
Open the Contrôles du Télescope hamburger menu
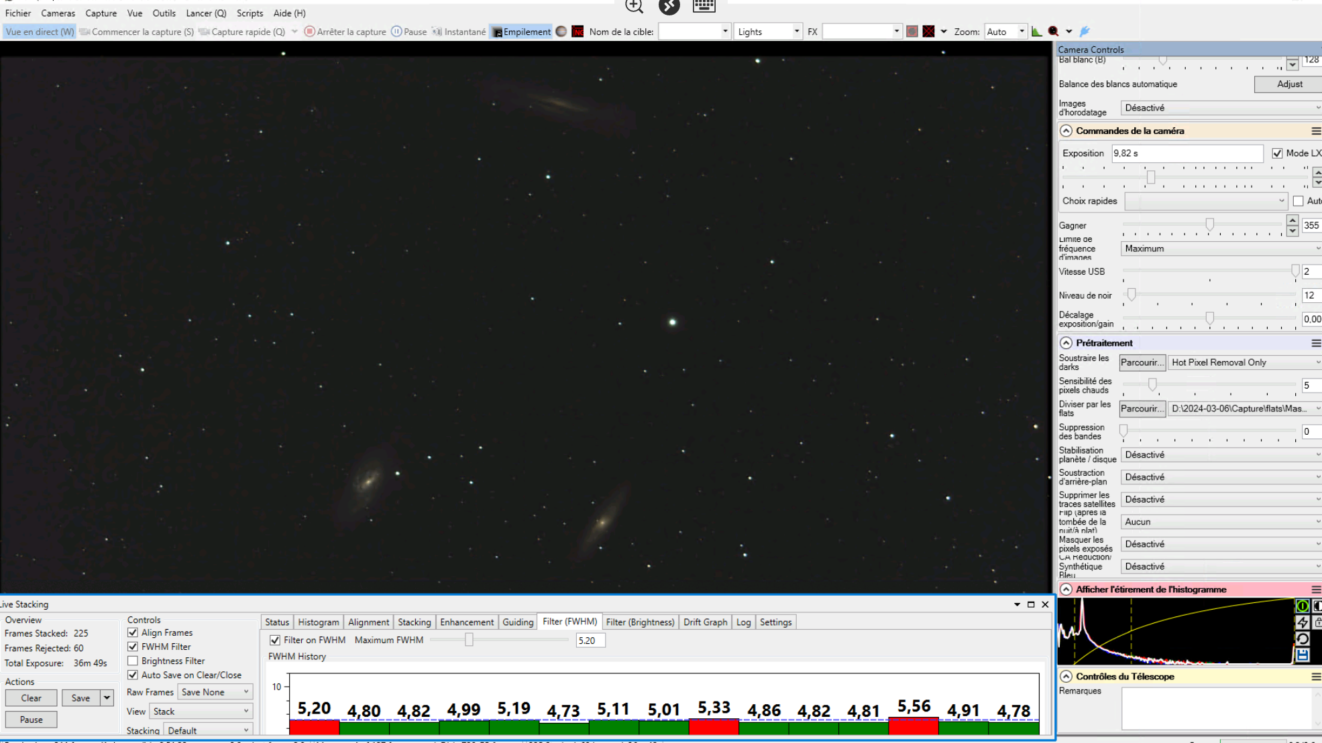point(1316,677)
